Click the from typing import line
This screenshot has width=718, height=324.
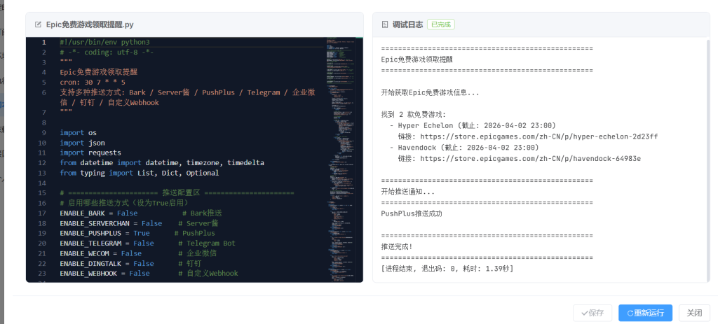click(140, 173)
